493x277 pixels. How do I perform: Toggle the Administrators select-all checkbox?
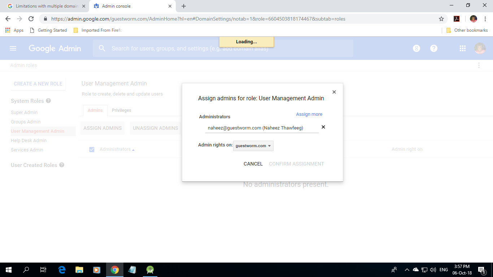[x=92, y=149]
